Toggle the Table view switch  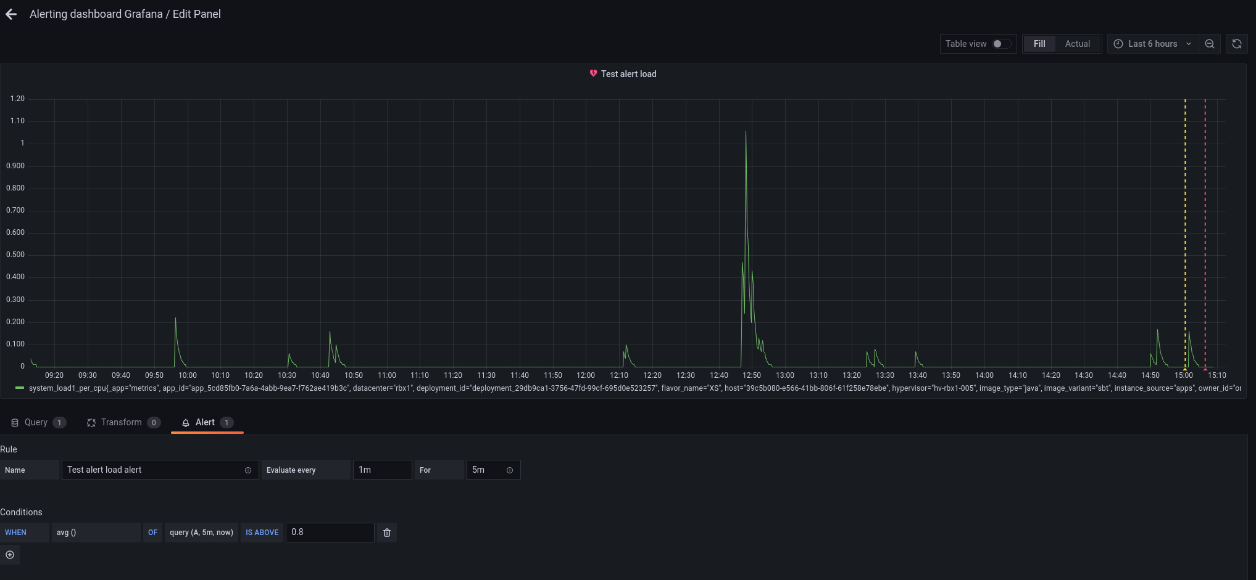coord(1001,44)
